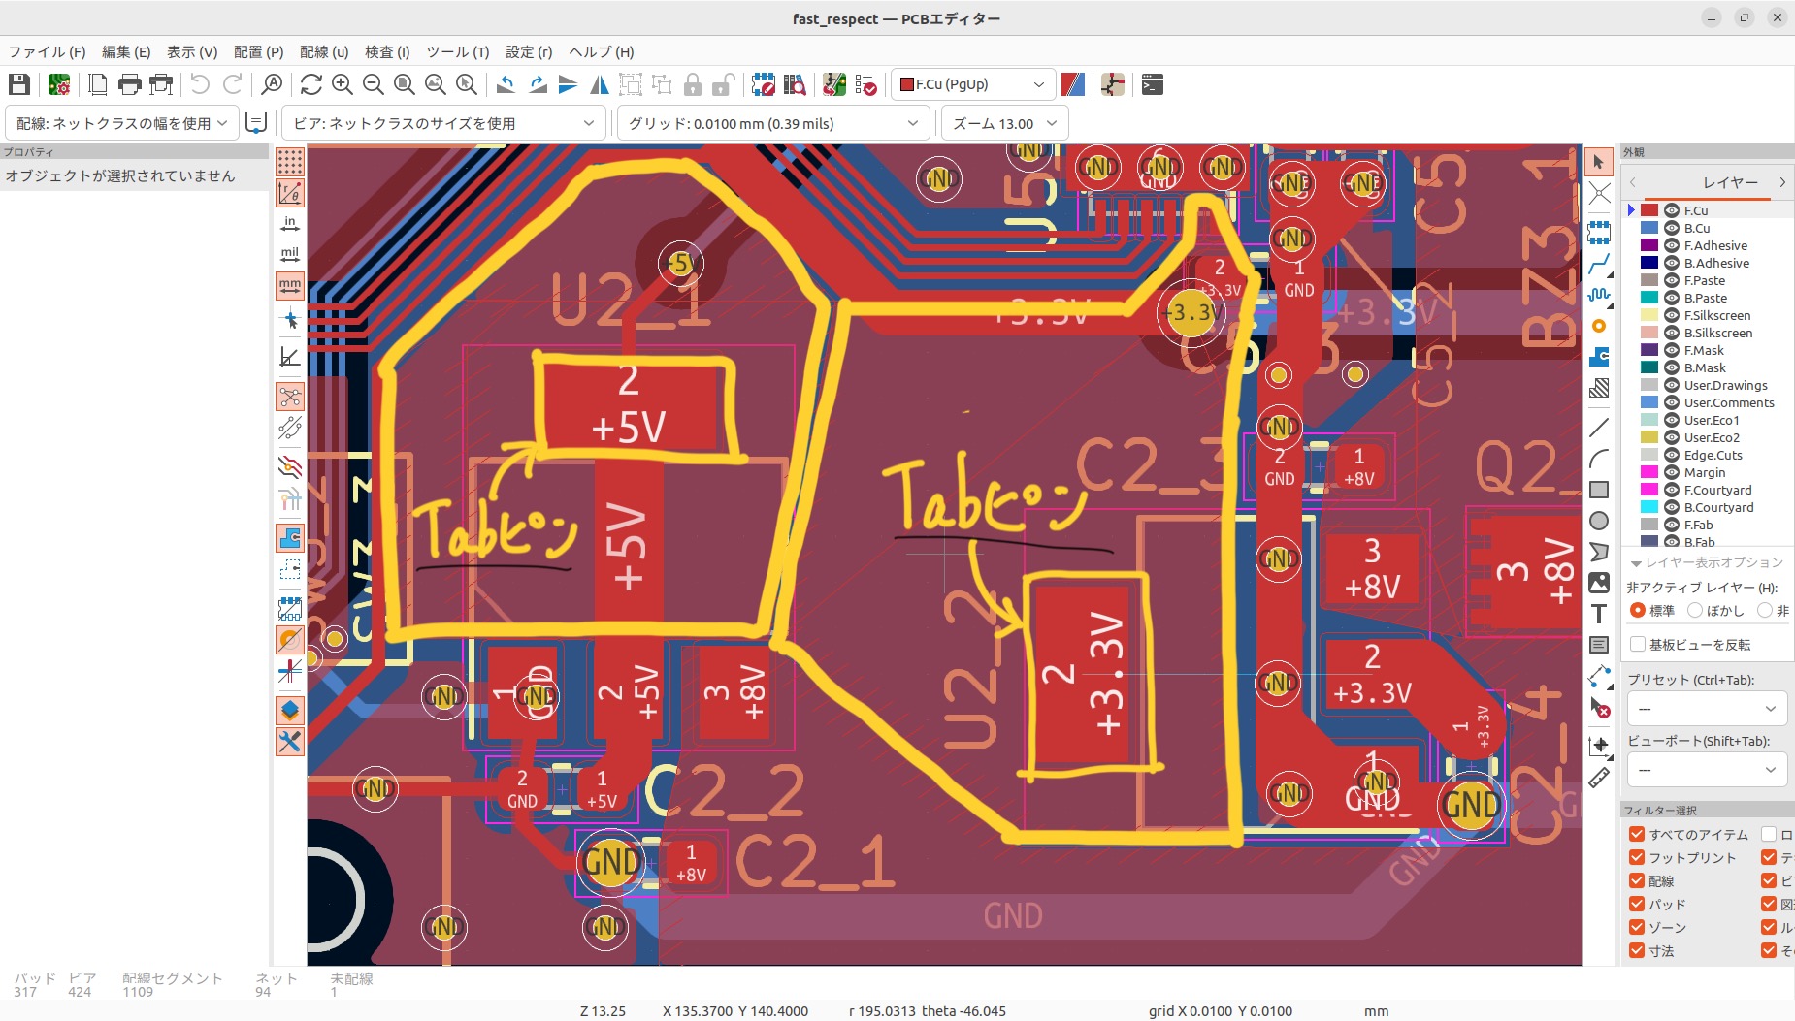Viewport: 1795px width, 1021px height.
Task: Click the Find magnifier icon
Action: (273, 84)
